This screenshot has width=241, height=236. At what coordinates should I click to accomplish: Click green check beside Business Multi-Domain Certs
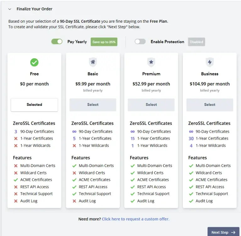191,166
